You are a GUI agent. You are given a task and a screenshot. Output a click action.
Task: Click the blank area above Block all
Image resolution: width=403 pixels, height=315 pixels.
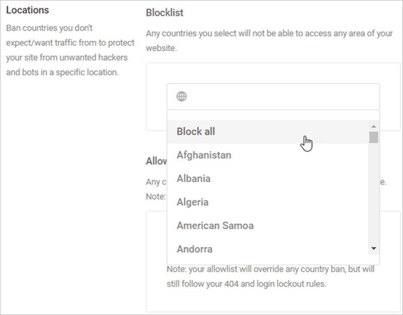point(273,116)
